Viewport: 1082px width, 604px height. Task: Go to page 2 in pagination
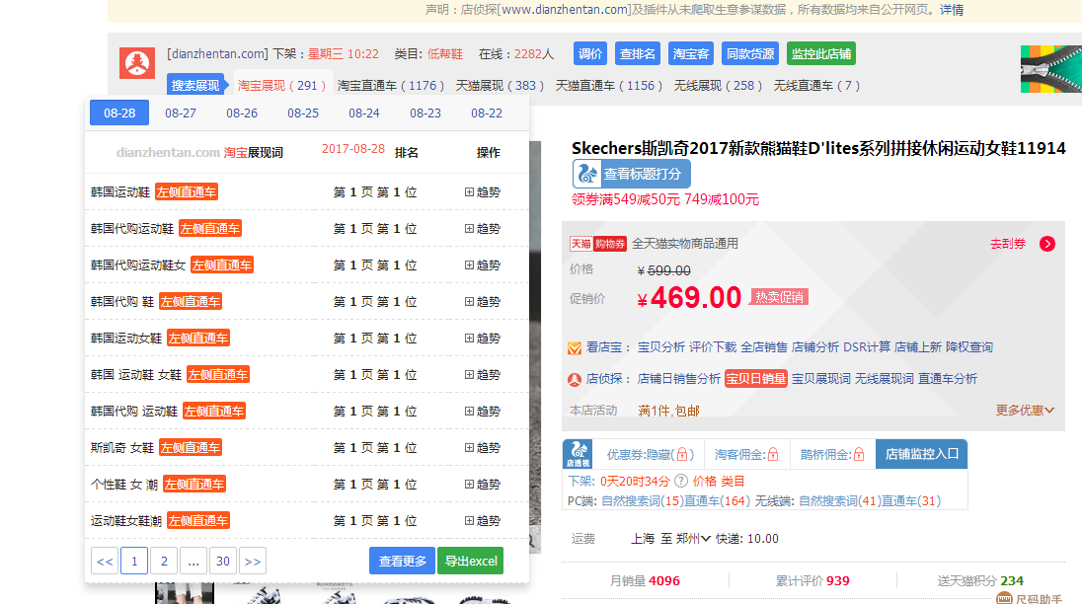[164, 562]
